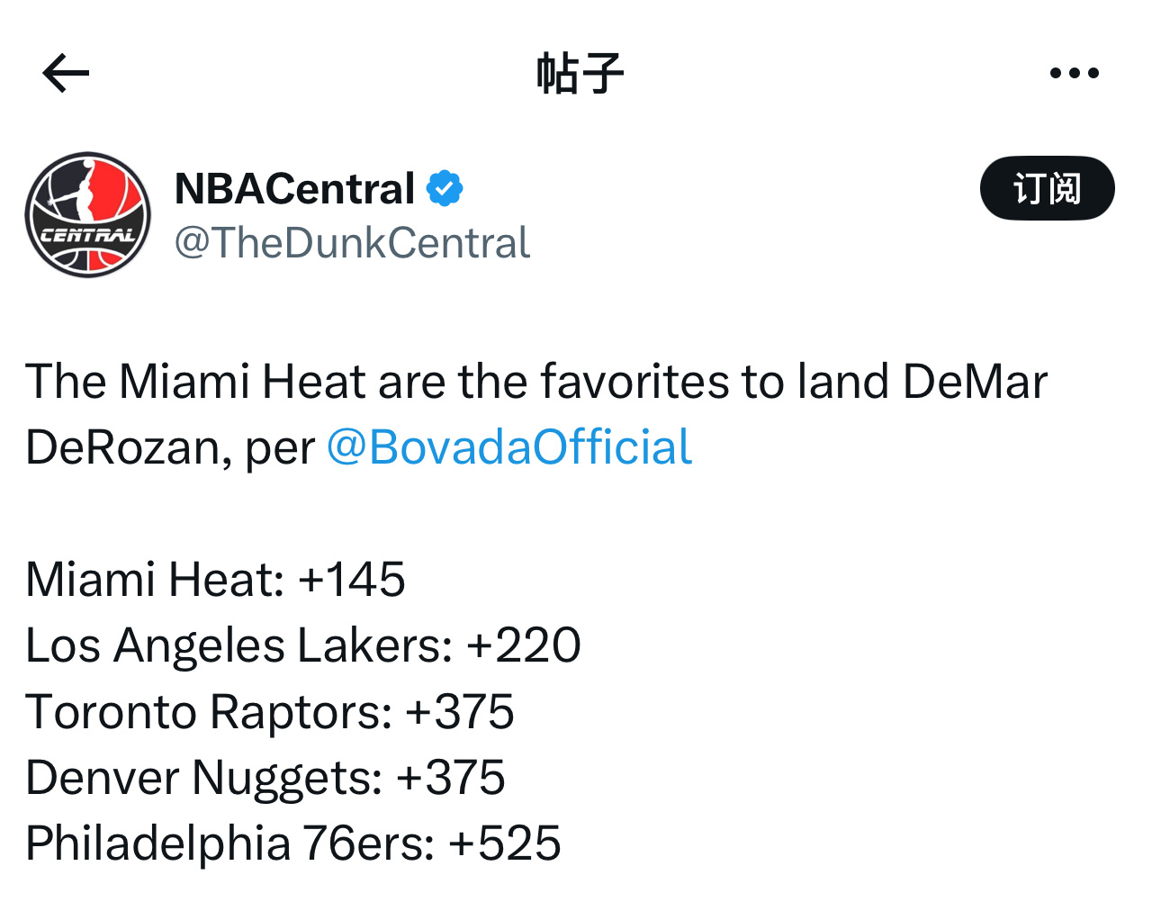Tap the Toronto Raptors odds line
1161x911 pixels.
point(270,712)
